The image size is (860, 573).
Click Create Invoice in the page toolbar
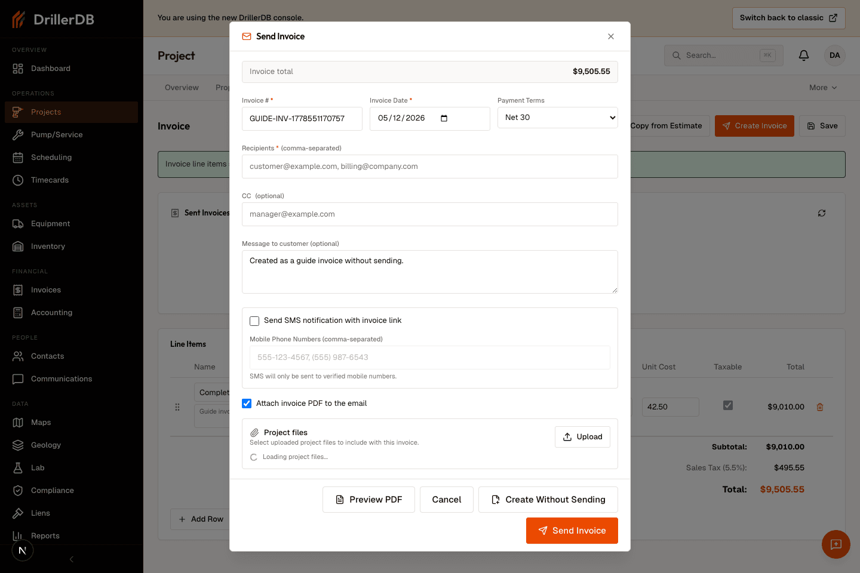(754, 126)
